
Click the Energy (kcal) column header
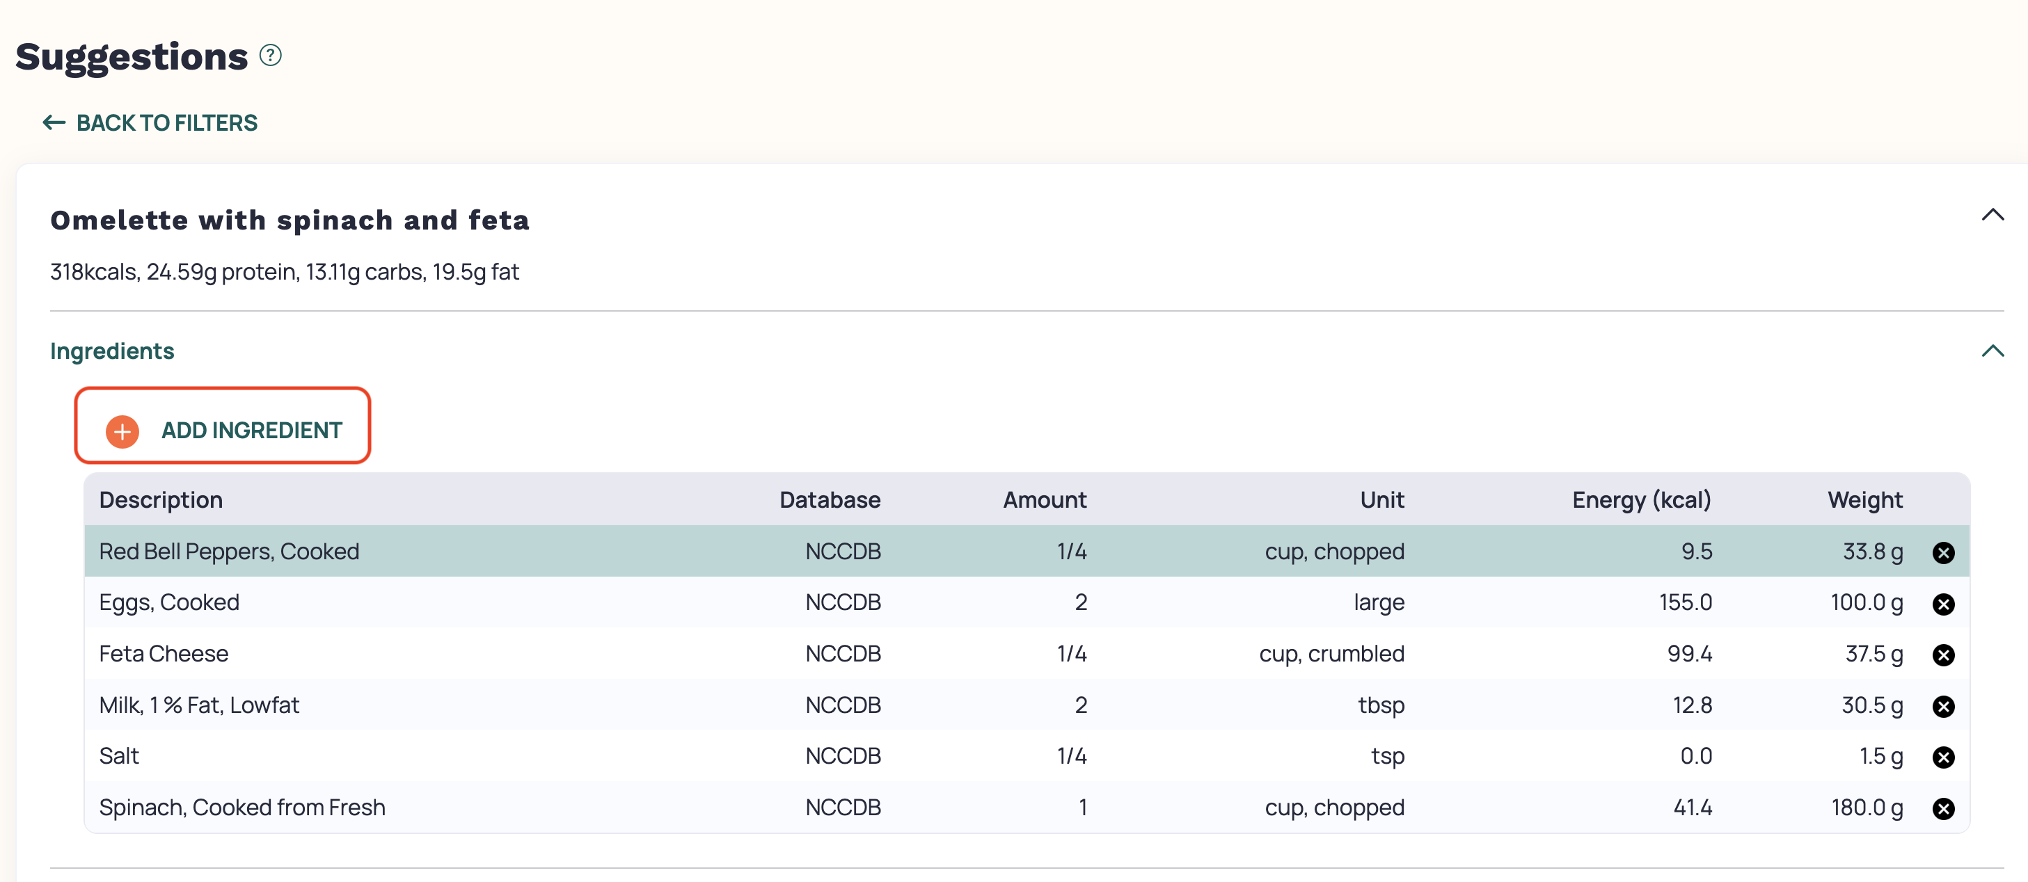(1642, 499)
